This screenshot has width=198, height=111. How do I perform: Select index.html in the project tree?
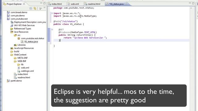tap(23, 74)
